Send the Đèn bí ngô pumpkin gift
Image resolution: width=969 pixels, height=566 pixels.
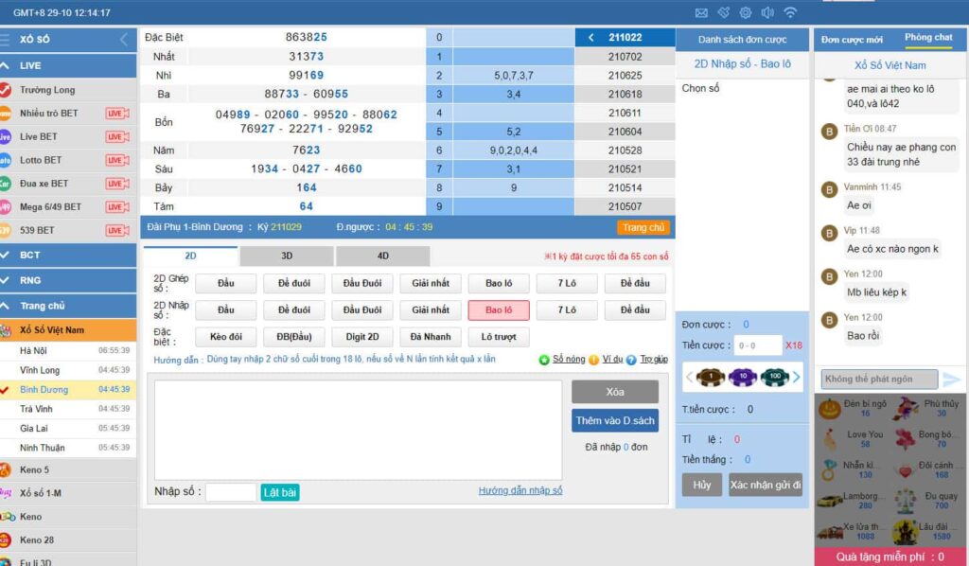point(830,409)
